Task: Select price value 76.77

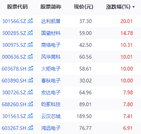Action: coord(85,128)
